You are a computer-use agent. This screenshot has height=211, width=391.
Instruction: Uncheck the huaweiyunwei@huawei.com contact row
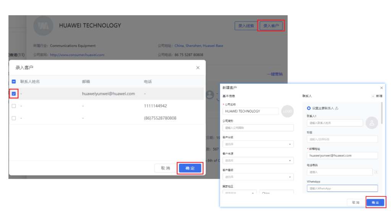(x=14, y=94)
